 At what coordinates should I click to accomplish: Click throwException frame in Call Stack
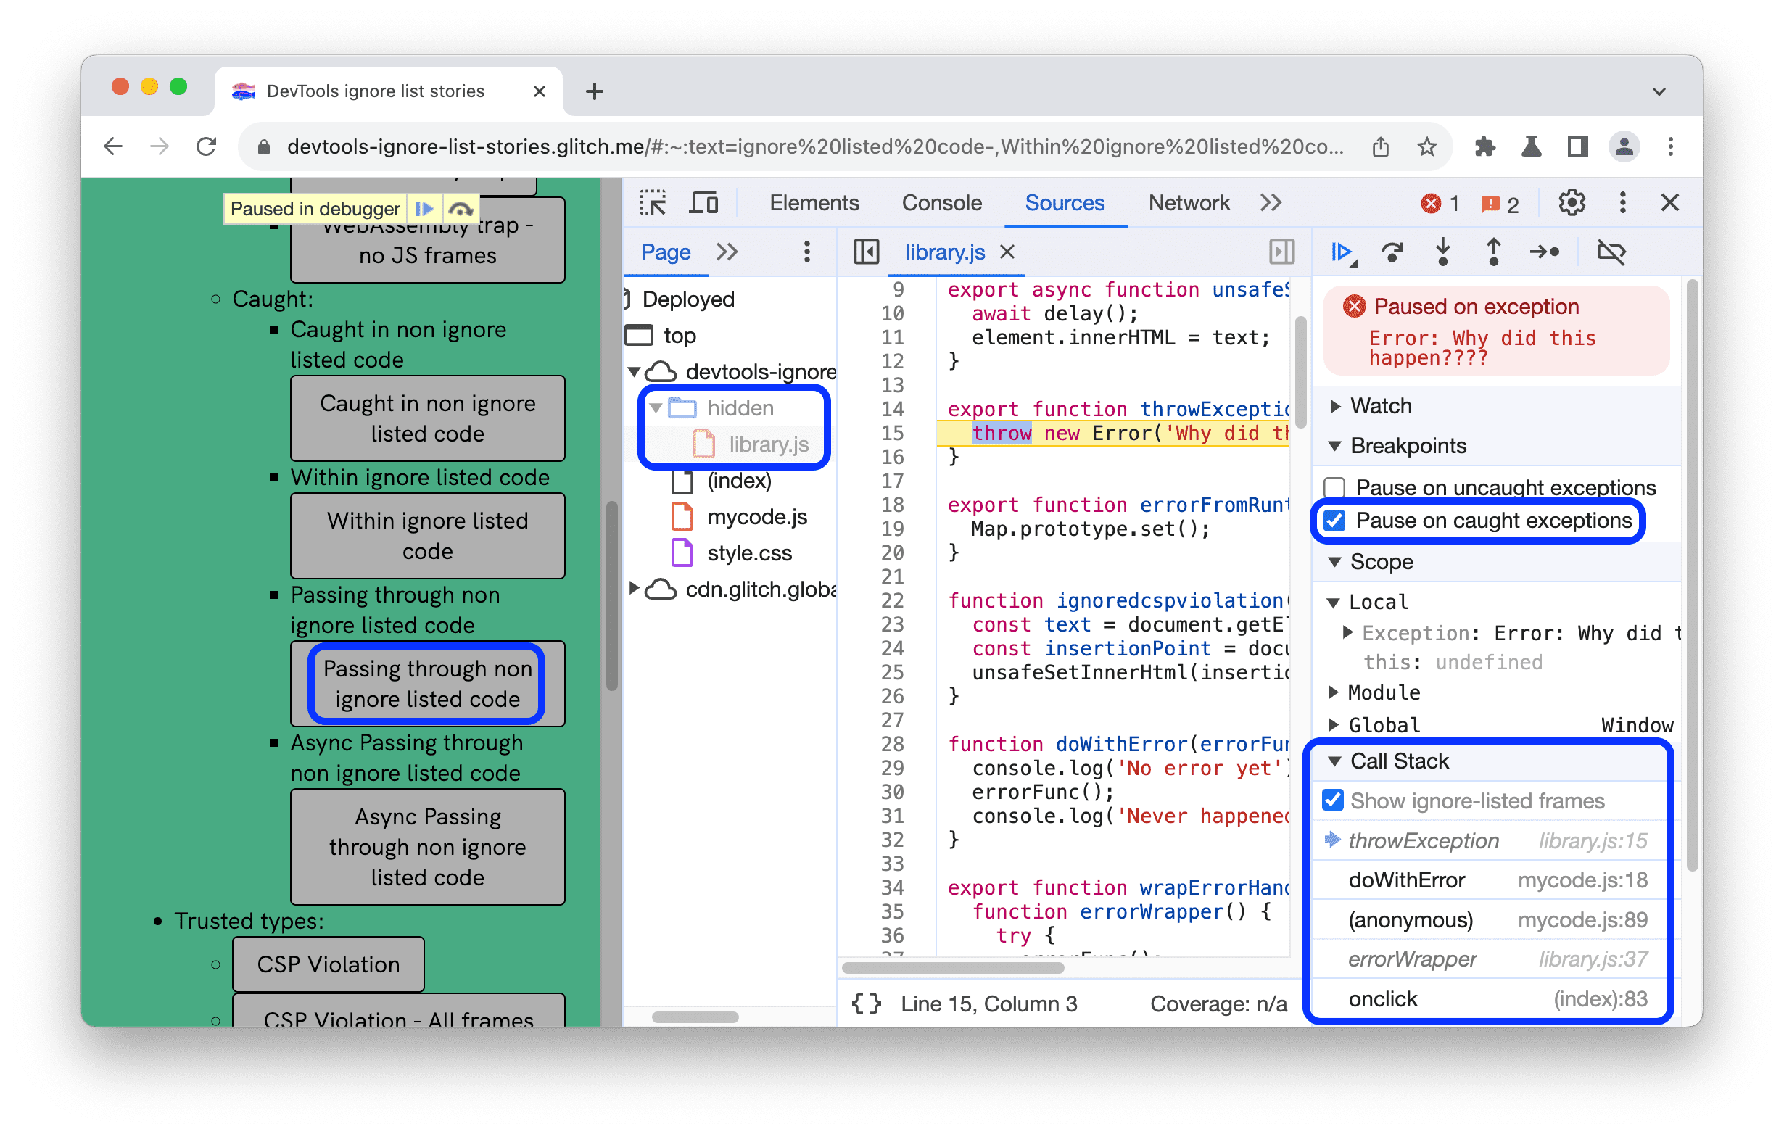[1421, 848]
